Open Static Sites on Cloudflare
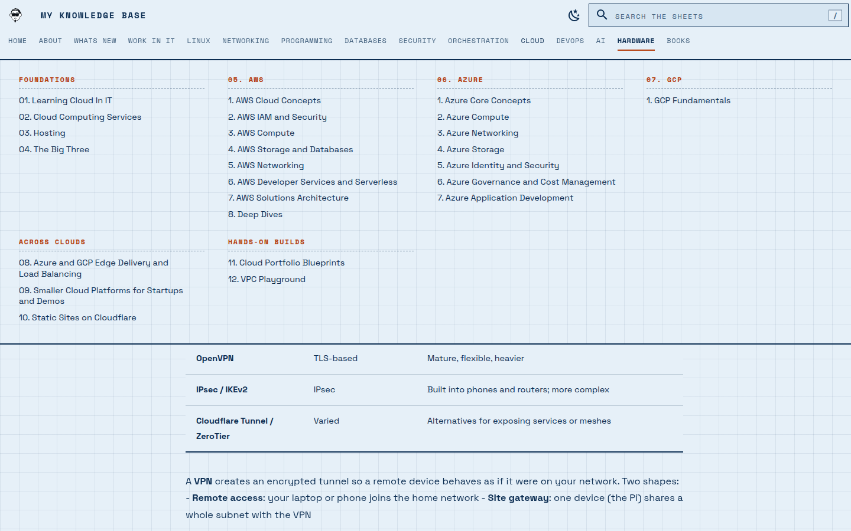Viewport: 851px width, 531px height. coord(77,317)
